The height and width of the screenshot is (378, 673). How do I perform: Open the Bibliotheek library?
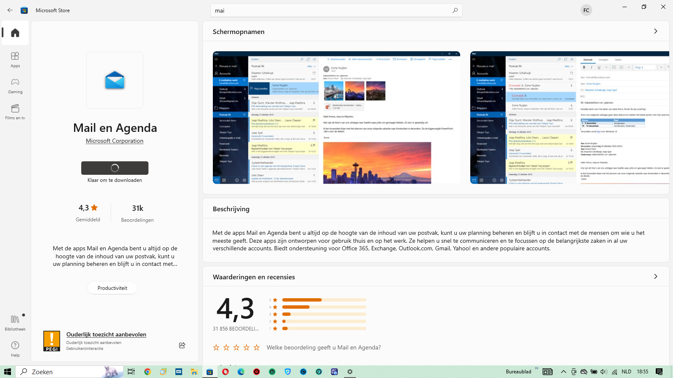[x=15, y=323]
